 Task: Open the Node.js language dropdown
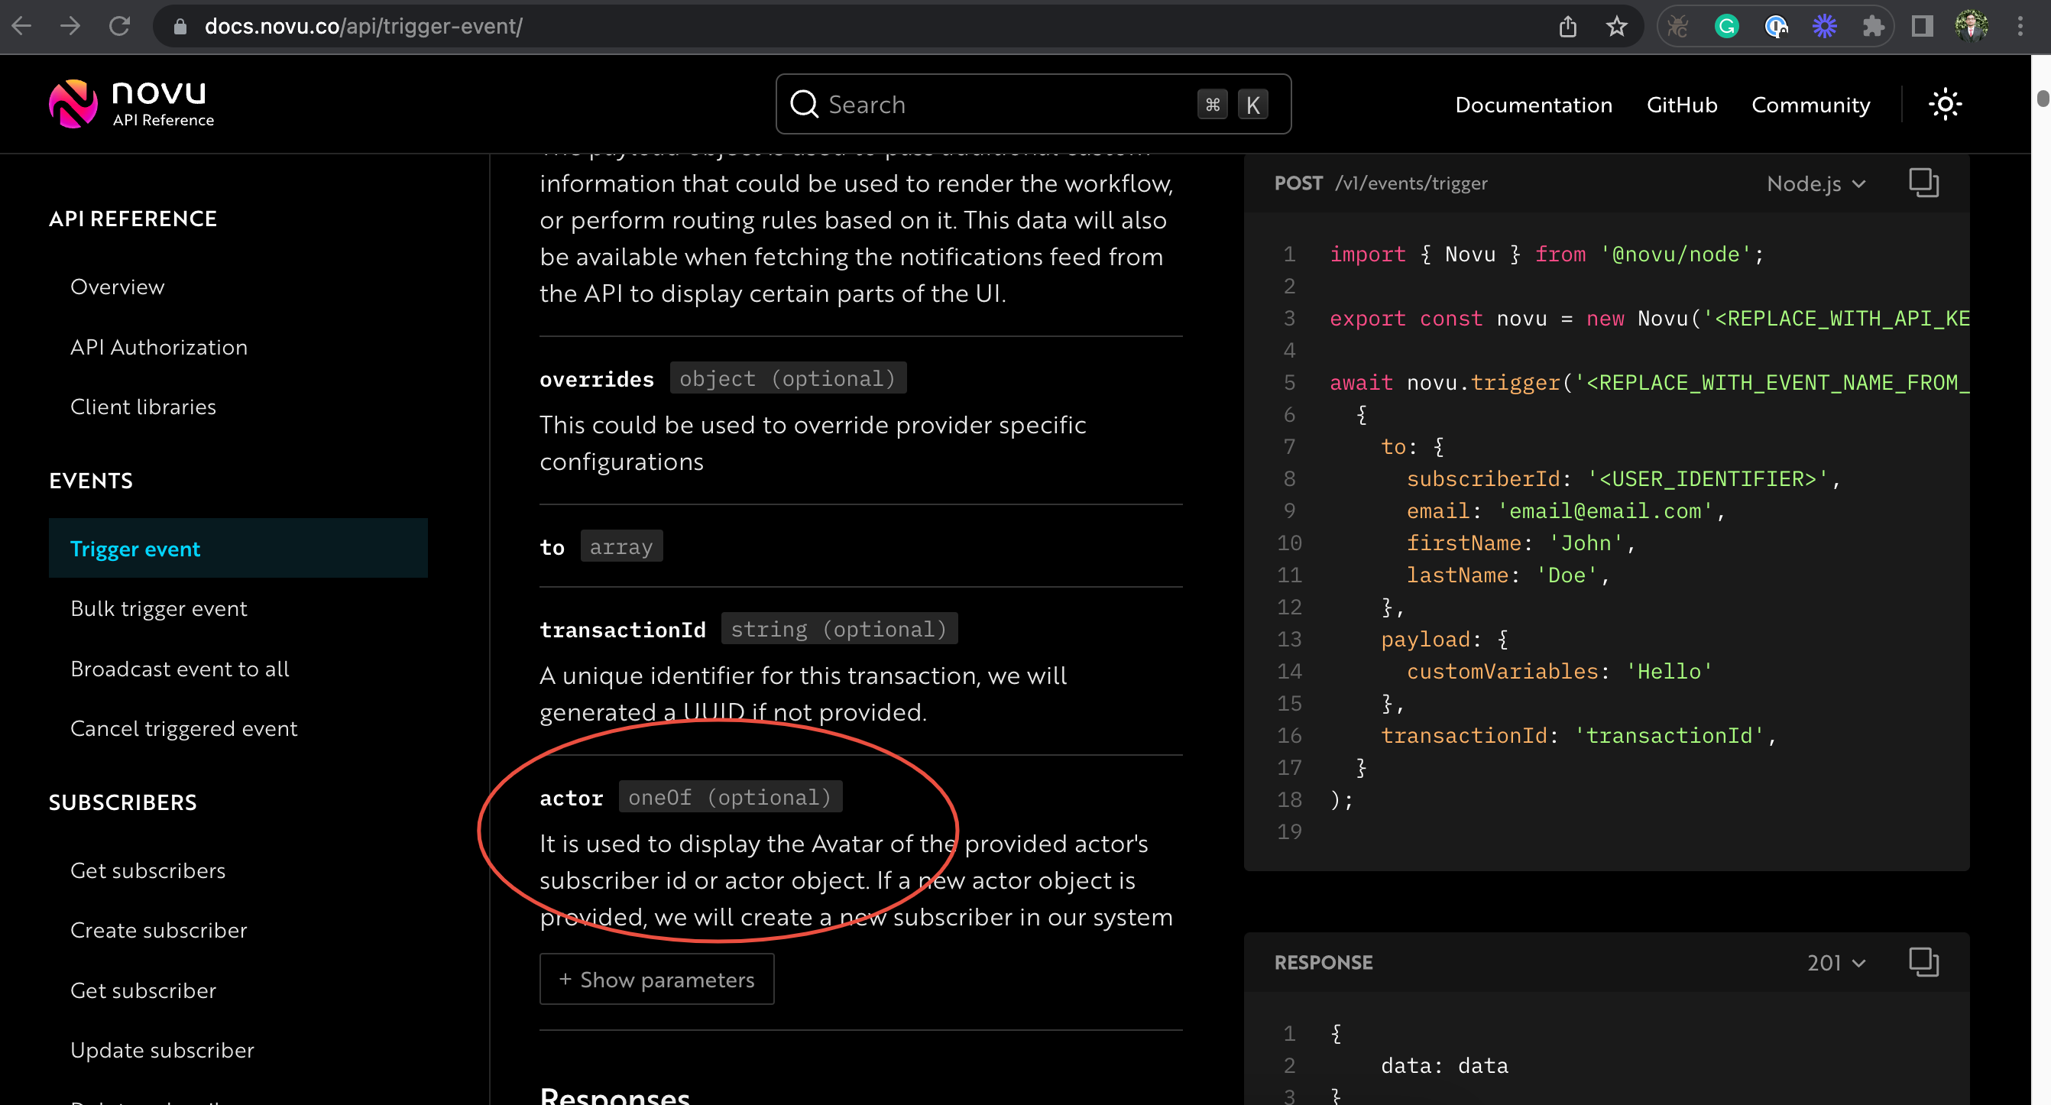(x=1816, y=183)
